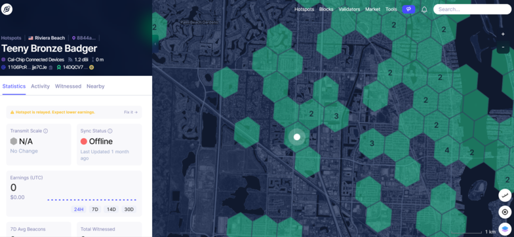Click the Search input field
The image size is (514, 237).
(472, 9)
